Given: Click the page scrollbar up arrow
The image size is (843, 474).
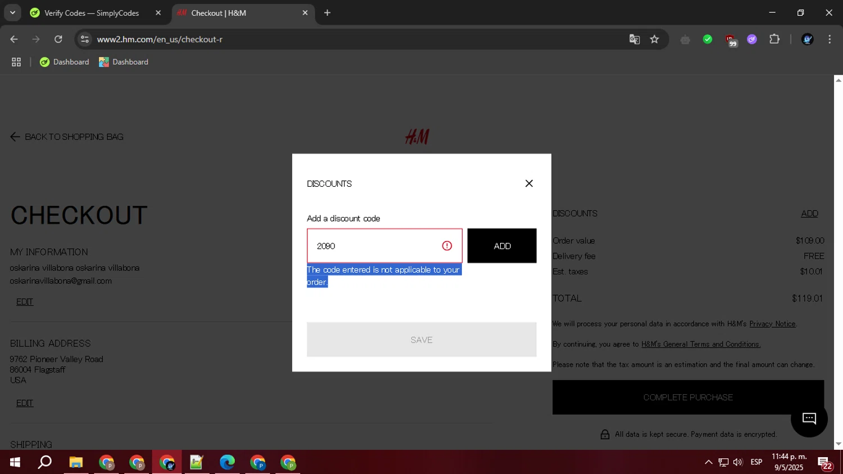Looking at the screenshot, I should coord(838,80).
